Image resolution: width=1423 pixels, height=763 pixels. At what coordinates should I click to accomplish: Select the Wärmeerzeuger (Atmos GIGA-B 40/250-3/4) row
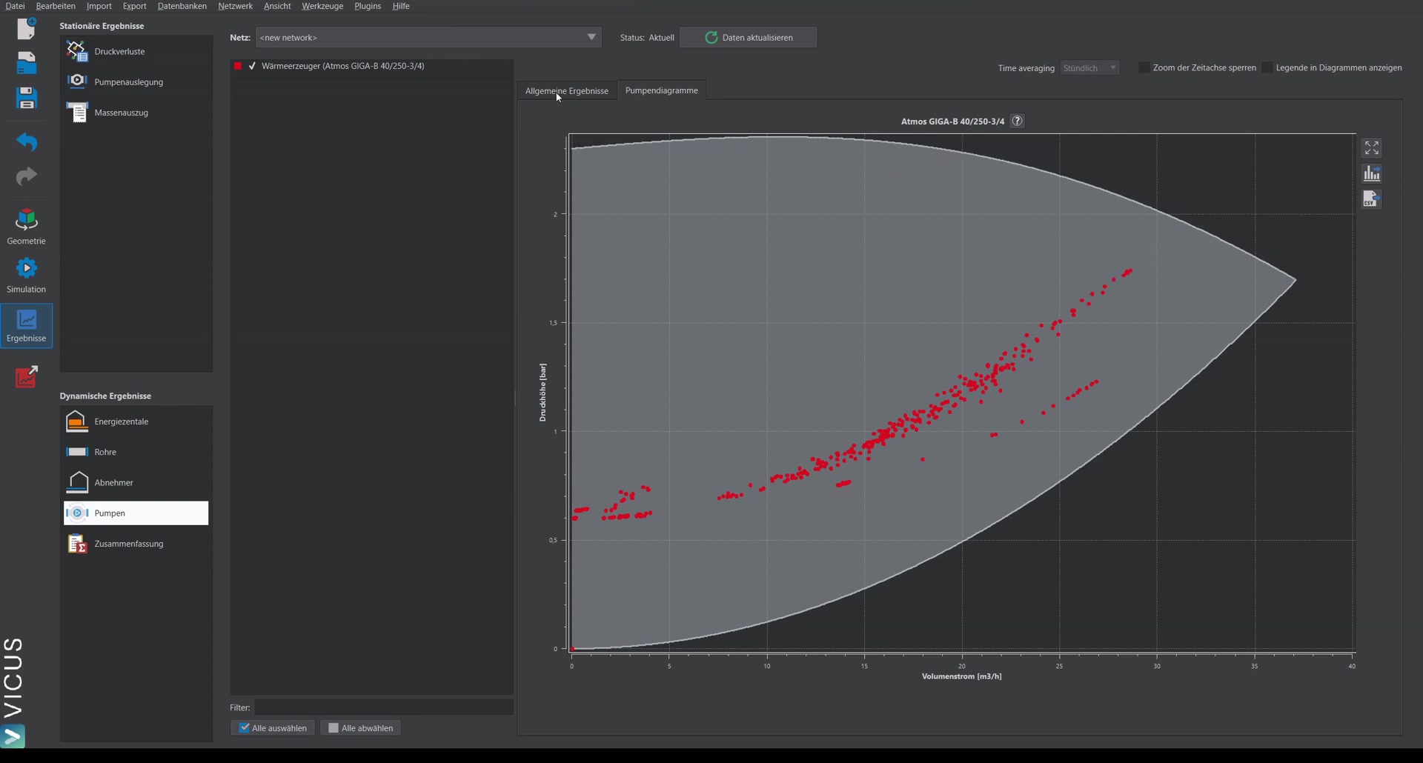[x=371, y=66]
